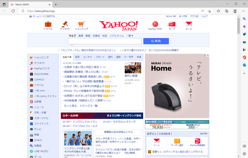Open Edge Settings and more menu

[243, 11]
